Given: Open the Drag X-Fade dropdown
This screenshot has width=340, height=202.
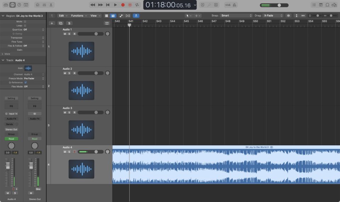Looking at the screenshot, I should [273, 16].
